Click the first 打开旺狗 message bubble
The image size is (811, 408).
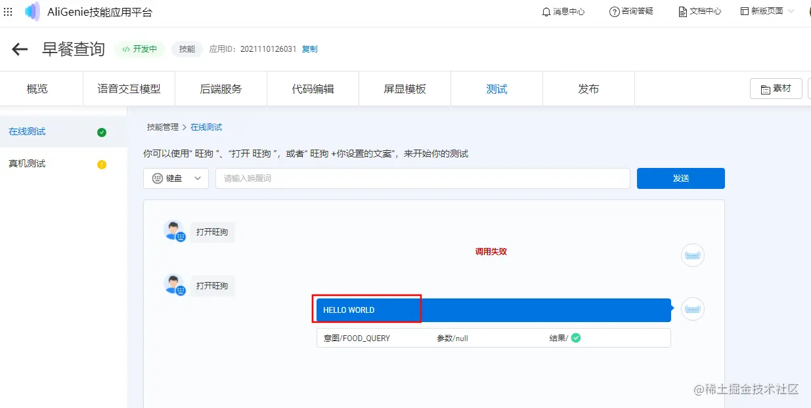pos(212,232)
